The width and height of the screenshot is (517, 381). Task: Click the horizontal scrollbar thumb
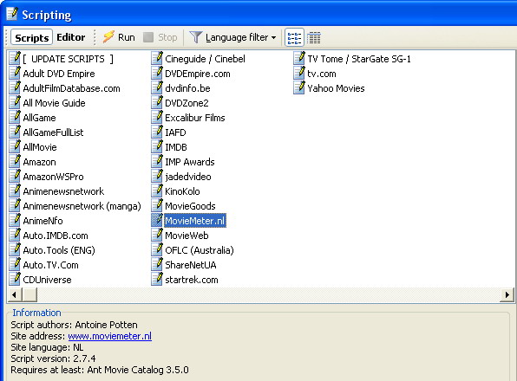click(x=29, y=294)
